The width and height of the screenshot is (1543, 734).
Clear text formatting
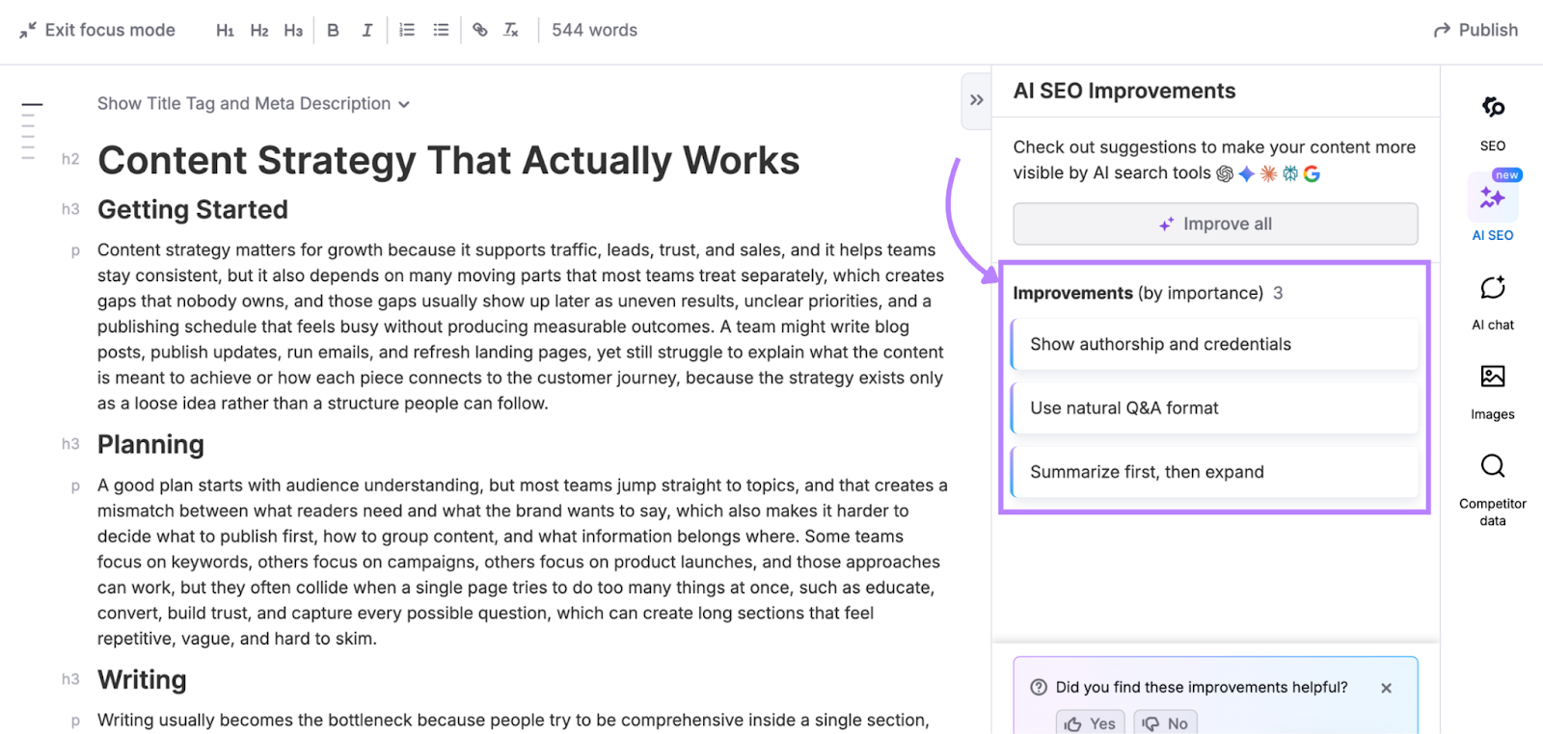click(x=511, y=31)
